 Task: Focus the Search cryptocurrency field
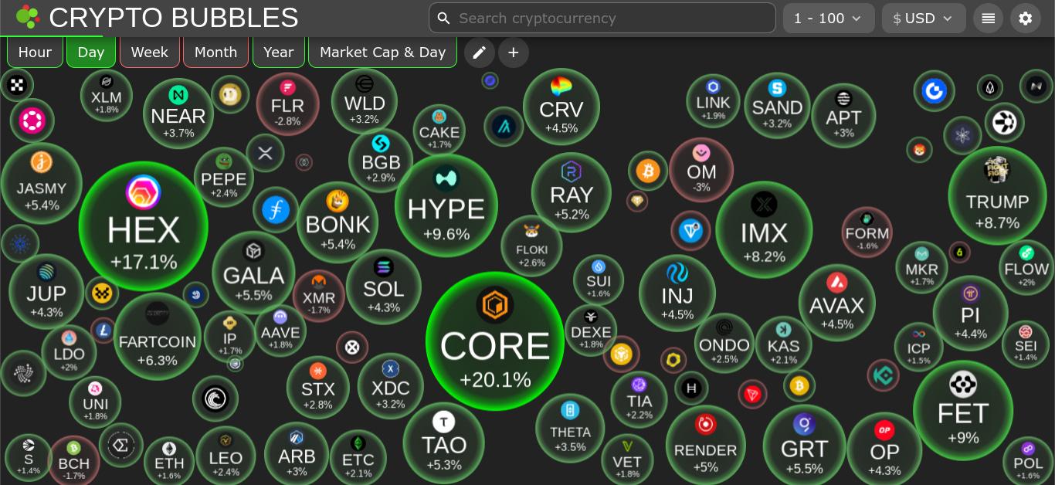[602, 18]
